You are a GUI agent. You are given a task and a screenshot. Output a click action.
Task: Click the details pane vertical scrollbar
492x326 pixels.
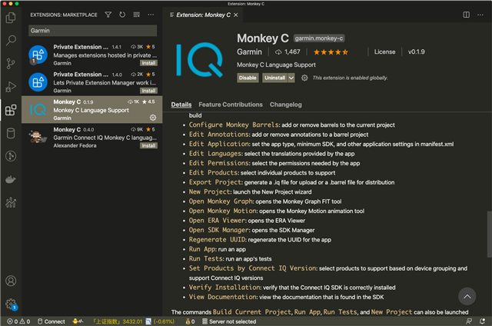click(489, 234)
